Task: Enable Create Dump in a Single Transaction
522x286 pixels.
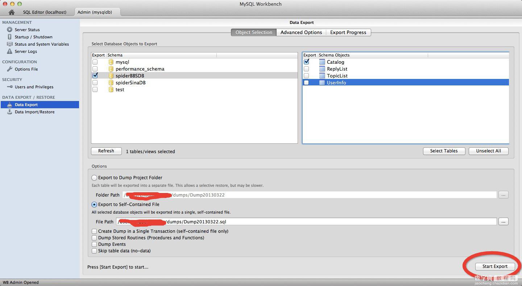Action: click(x=94, y=231)
